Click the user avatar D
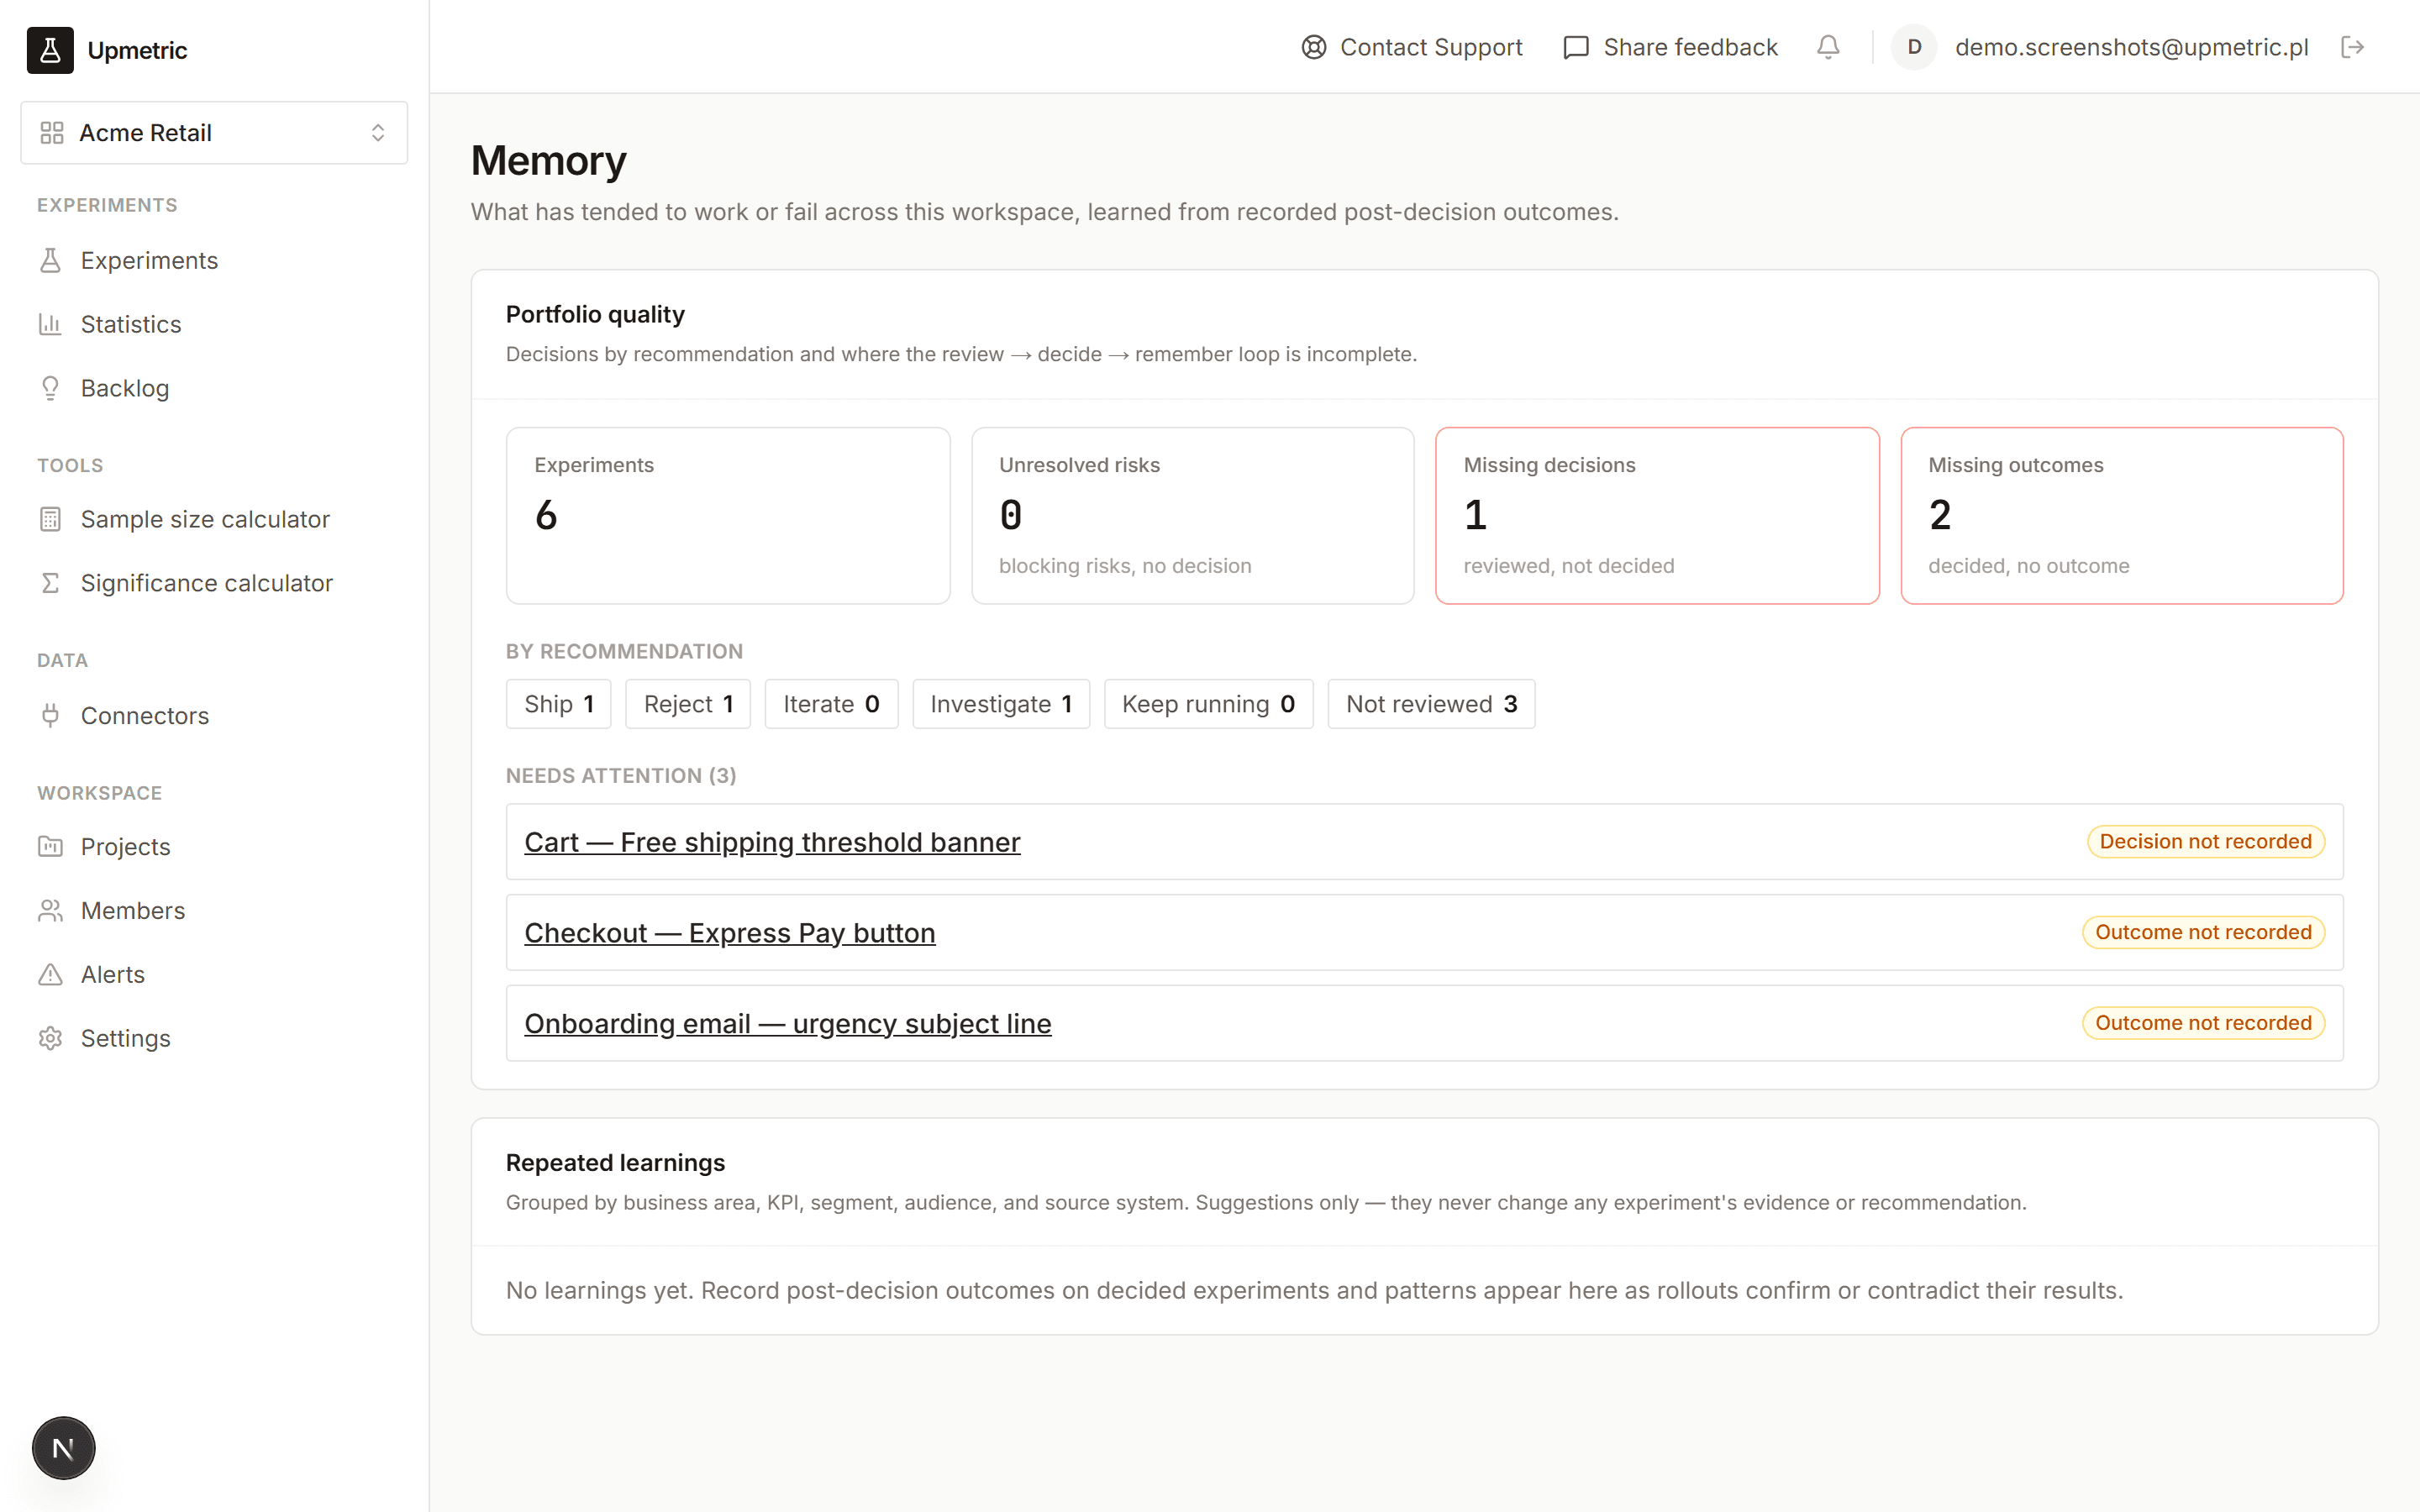 tap(1914, 47)
